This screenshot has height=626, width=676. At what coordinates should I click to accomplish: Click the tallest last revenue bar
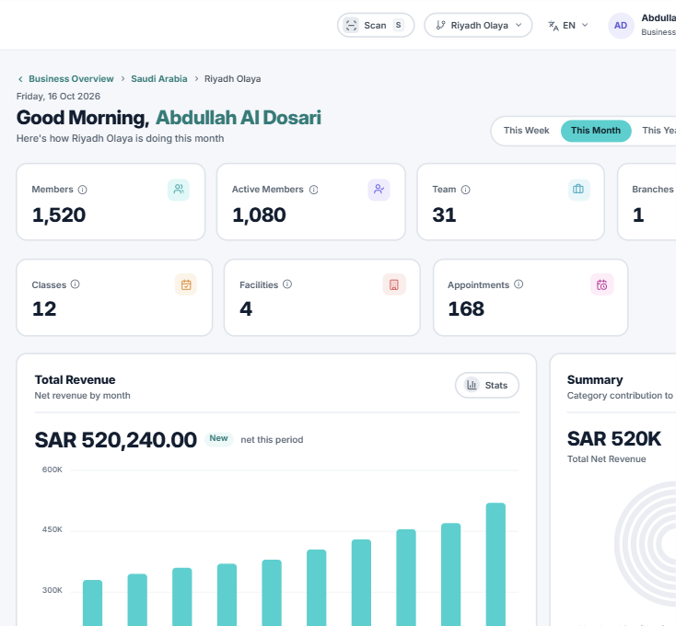495,564
